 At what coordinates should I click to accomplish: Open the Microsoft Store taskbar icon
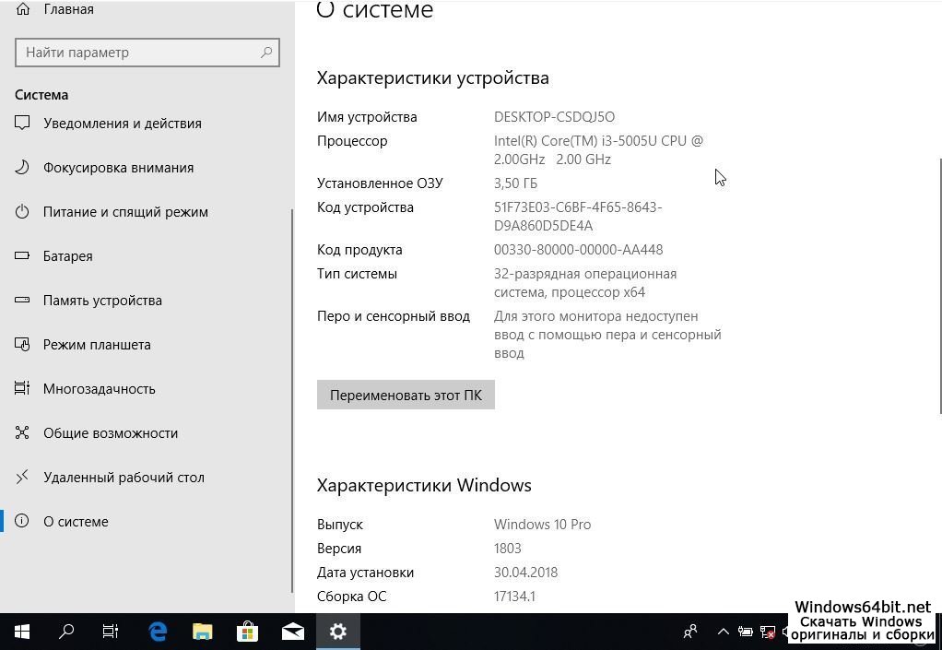(x=247, y=632)
